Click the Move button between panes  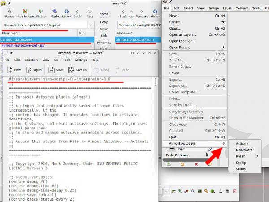tap(104, 29)
